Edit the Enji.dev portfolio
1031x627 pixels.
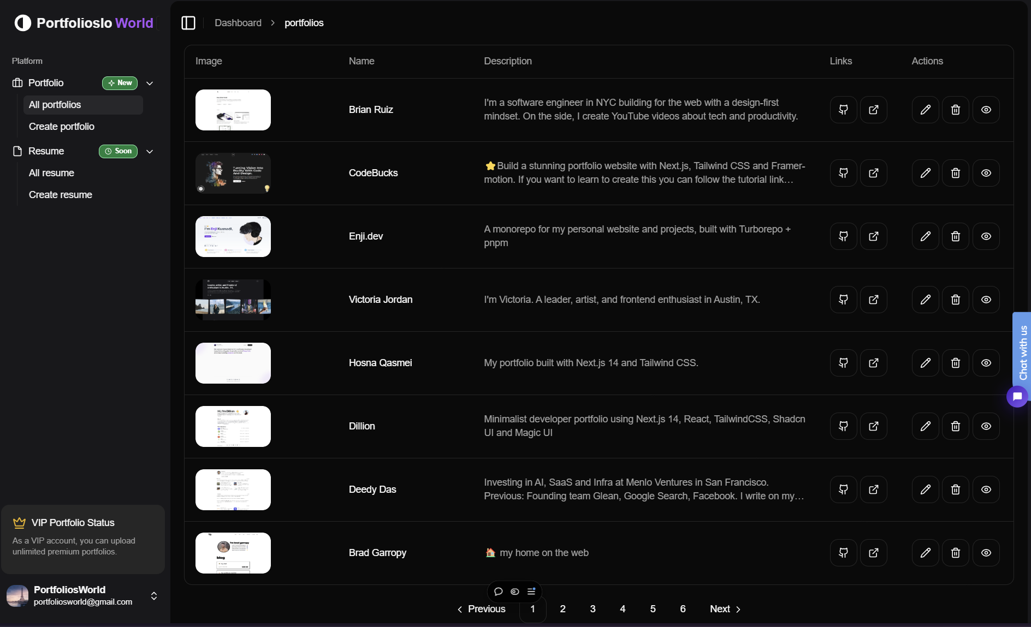coord(926,236)
